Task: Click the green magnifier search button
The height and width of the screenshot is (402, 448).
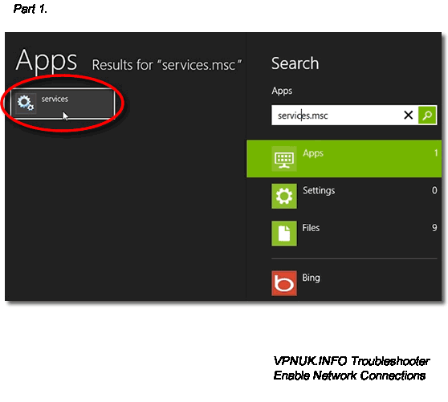Action: coord(427,115)
